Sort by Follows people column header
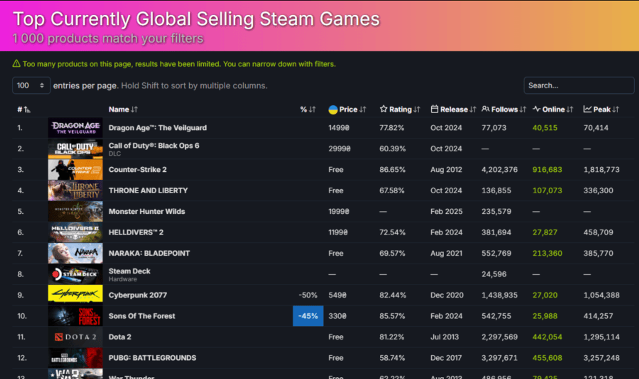This screenshot has width=639, height=379. [x=504, y=109]
